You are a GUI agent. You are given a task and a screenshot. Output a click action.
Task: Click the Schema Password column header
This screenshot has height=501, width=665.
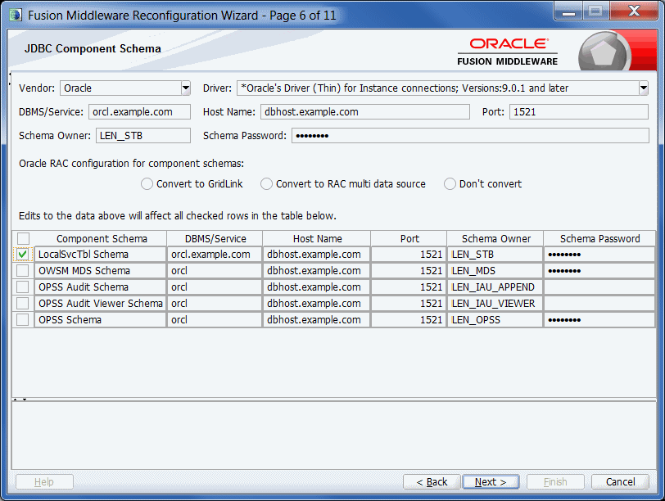coord(599,239)
